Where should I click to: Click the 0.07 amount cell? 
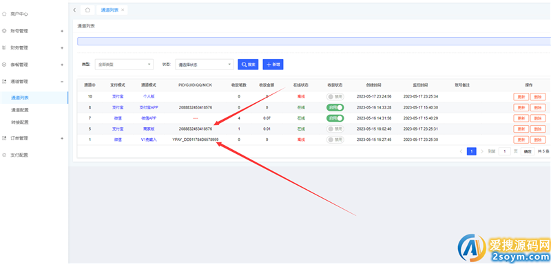coord(267,118)
